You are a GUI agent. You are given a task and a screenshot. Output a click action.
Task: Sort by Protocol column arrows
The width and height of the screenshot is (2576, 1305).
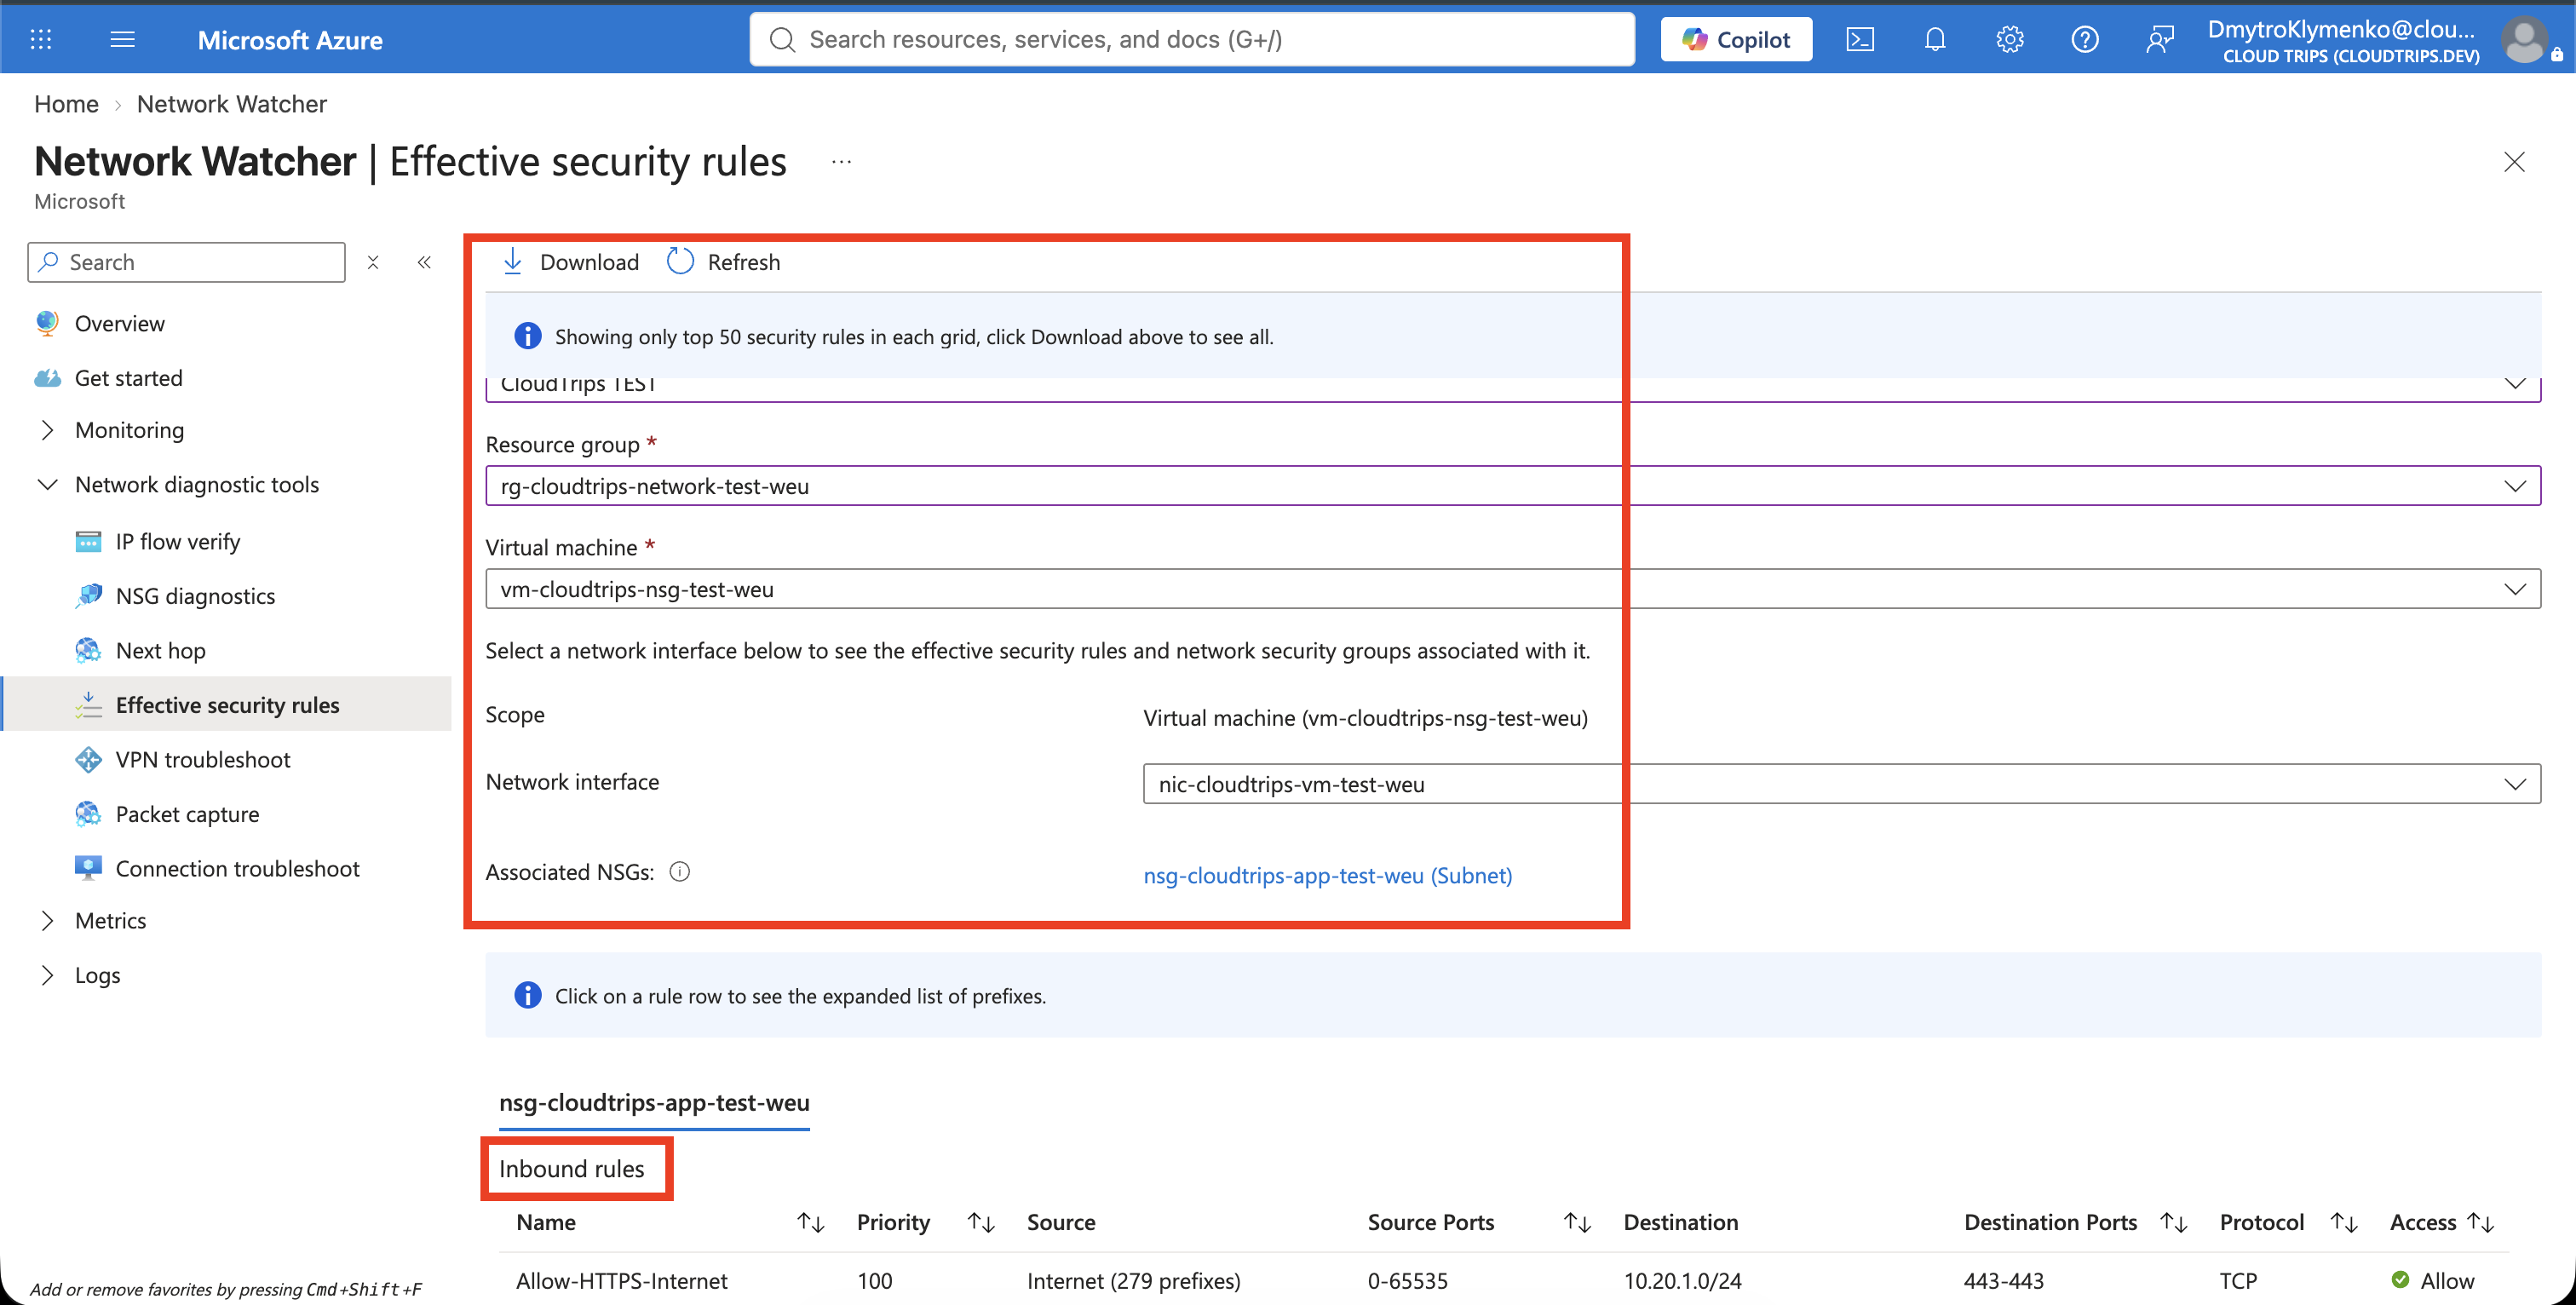2344,1222
